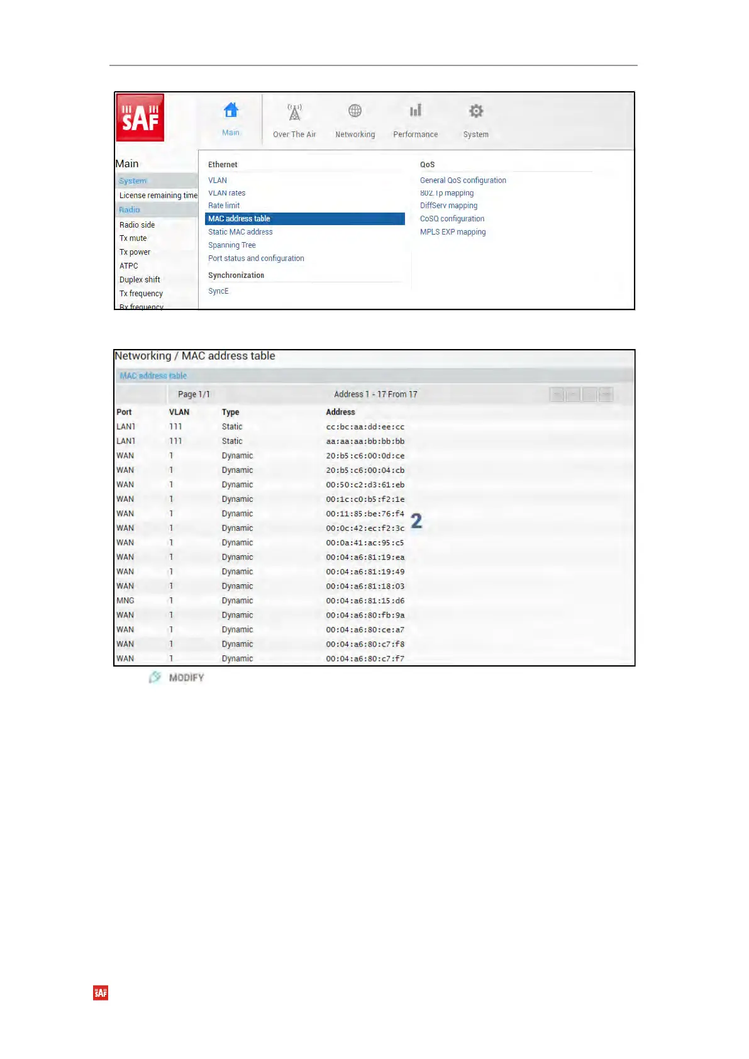The width and height of the screenshot is (749, 1059).
Task: Click the small SAF footer logo
Action: point(101,992)
